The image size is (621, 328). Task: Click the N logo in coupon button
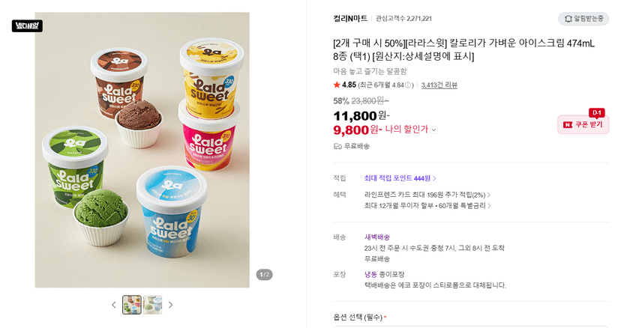click(x=568, y=124)
